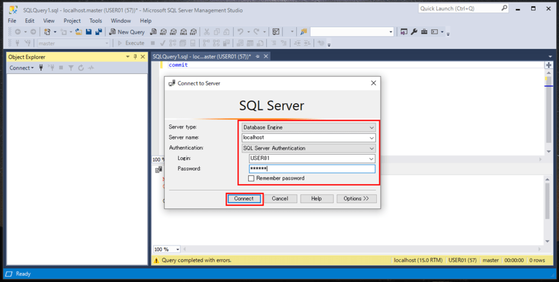Close the Connect to Server dialog
The height and width of the screenshot is (282, 559).
373,83
